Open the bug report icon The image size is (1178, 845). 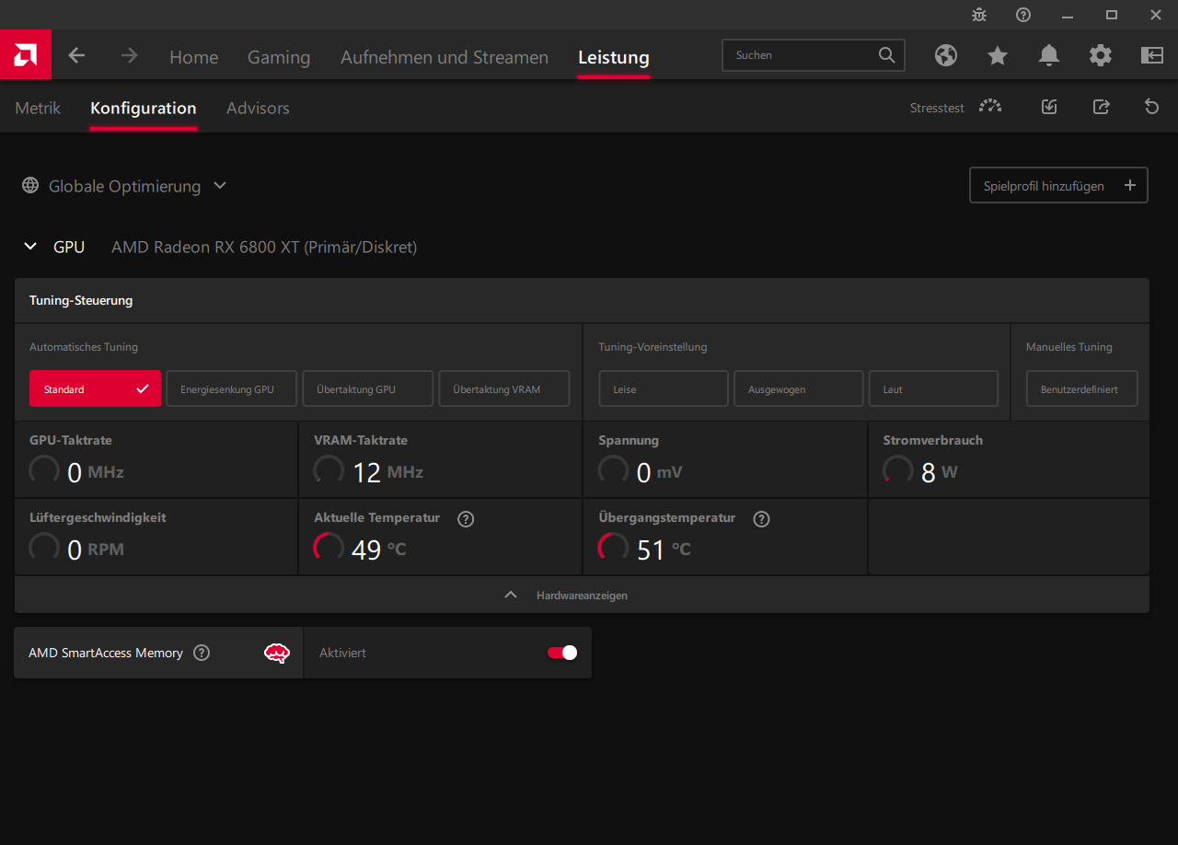(x=979, y=15)
